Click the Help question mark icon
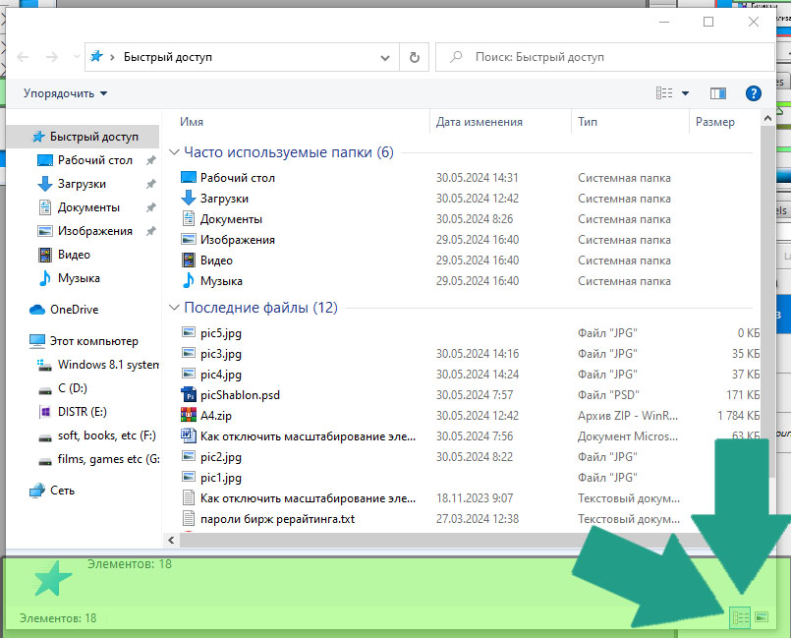The height and width of the screenshot is (638, 791). (754, 93)
